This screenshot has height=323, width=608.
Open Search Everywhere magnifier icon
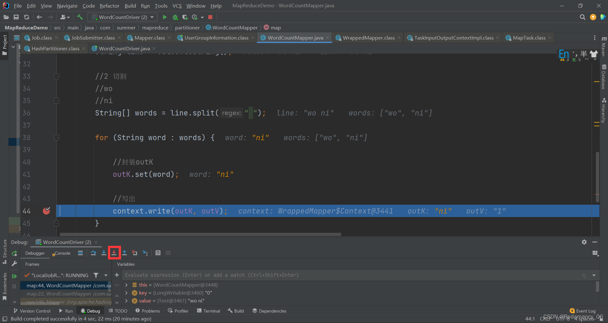pyautogui.click(x=582, y=17)
